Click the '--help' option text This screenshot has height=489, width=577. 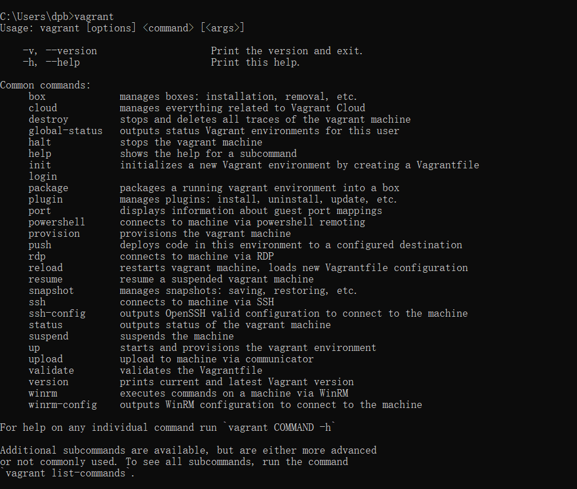(x=63, y=62)
